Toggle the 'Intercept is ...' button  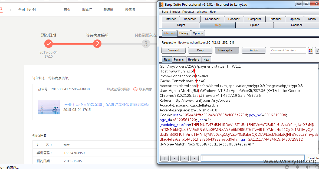pyautogui.click(x=227, y=50)
